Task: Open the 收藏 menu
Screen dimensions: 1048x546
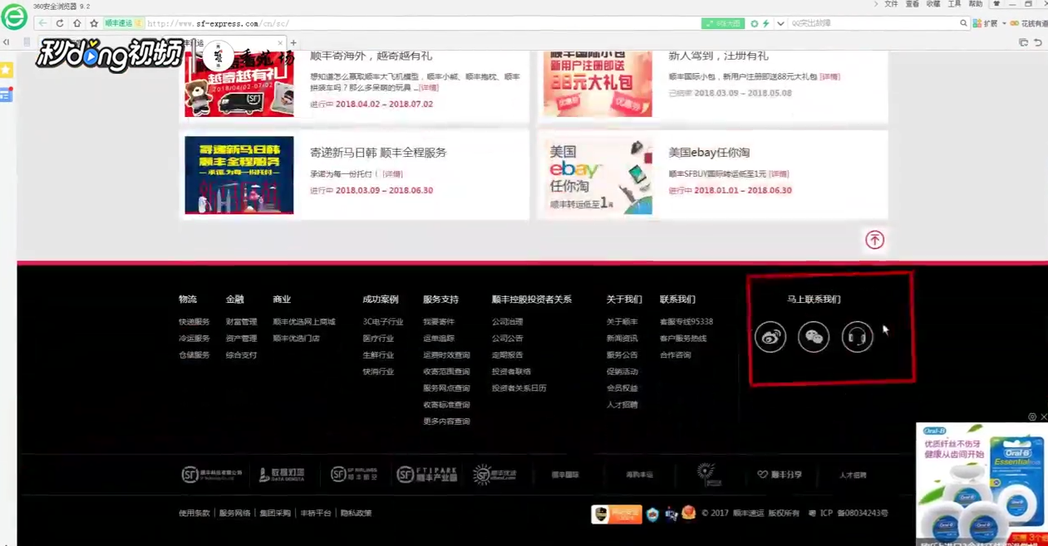Action: 933,4
